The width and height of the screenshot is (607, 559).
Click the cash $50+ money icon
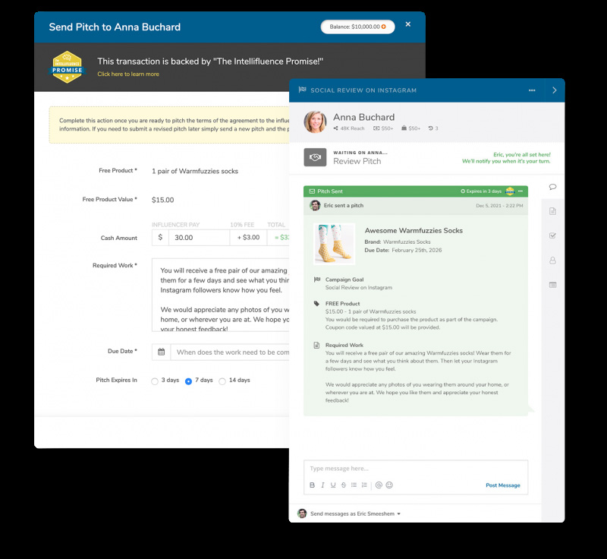pyautogui.click(x=376, y=128)
